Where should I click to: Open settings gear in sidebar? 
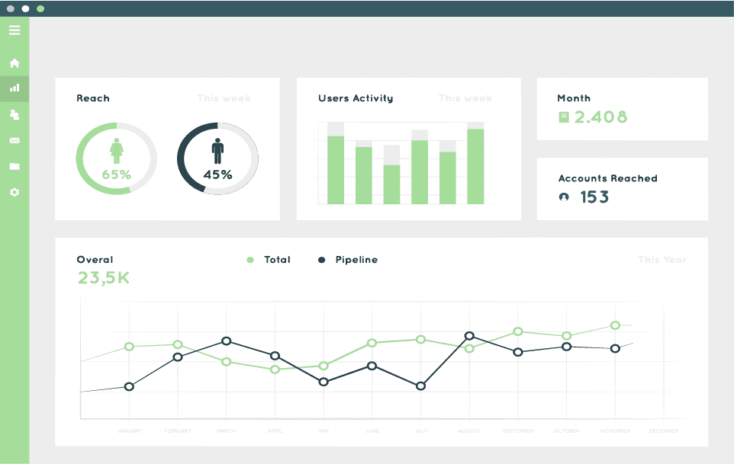pos(14,192)
